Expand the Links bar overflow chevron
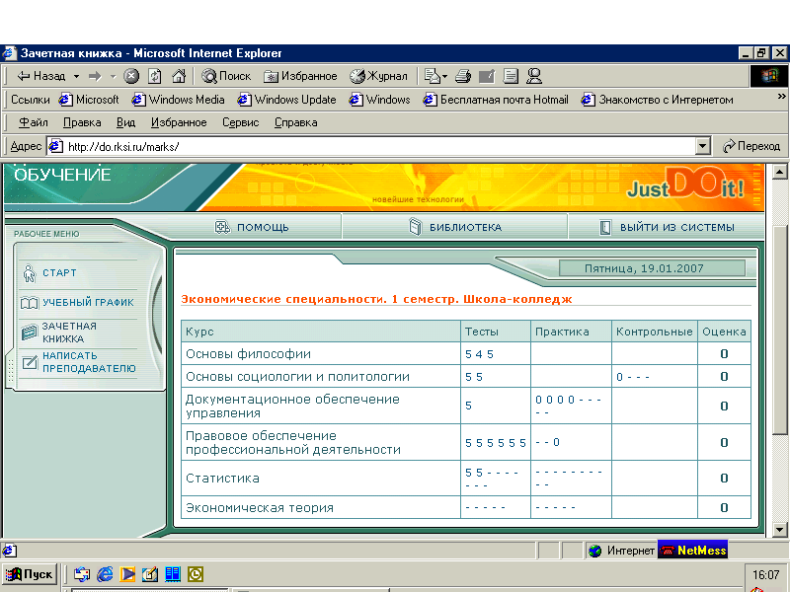The image size is (790, 592). pyautogui.click(x=781, y=98)
